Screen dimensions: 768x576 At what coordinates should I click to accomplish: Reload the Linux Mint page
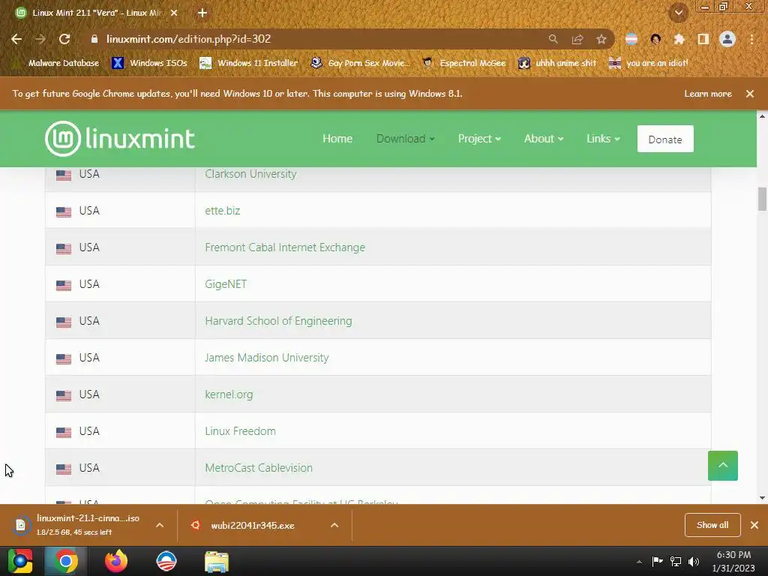pos(64,39)
